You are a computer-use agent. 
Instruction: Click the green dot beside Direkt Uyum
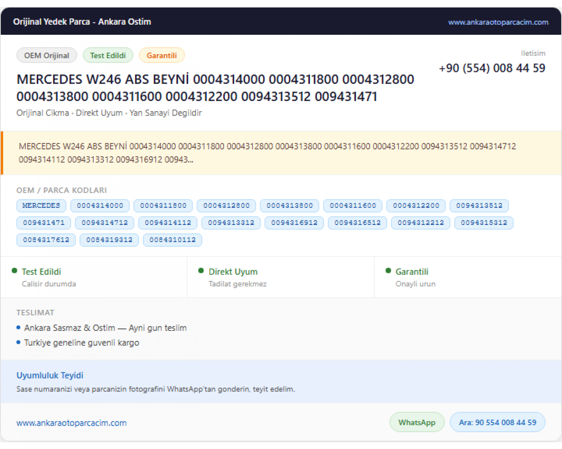[201, 271]
